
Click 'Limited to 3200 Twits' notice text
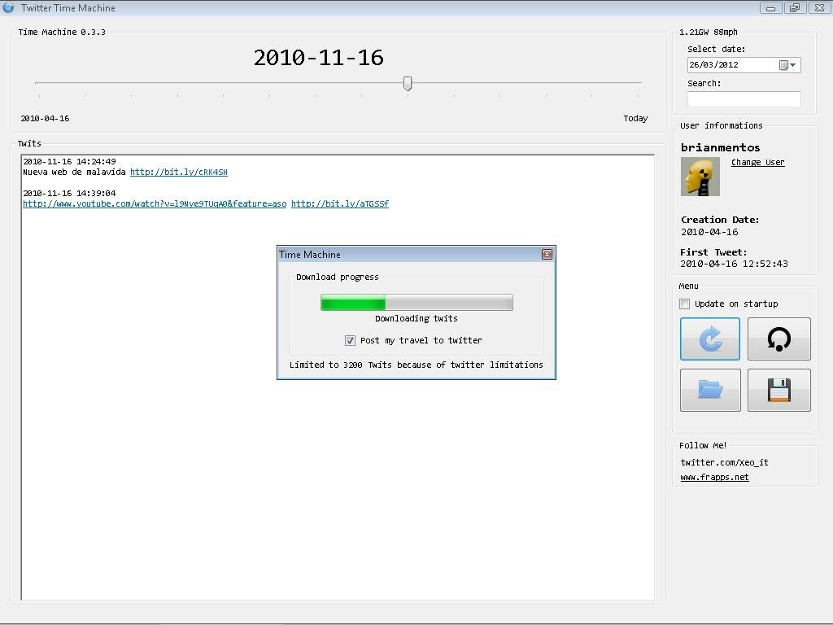[416, 365]
